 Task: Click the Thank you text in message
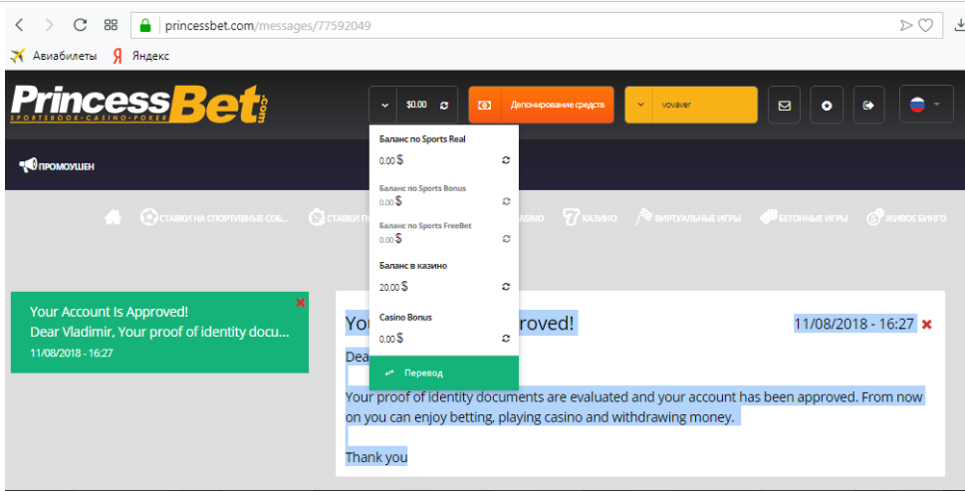pos(376,457)
